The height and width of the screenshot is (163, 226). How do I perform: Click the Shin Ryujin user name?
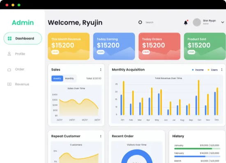210,21
